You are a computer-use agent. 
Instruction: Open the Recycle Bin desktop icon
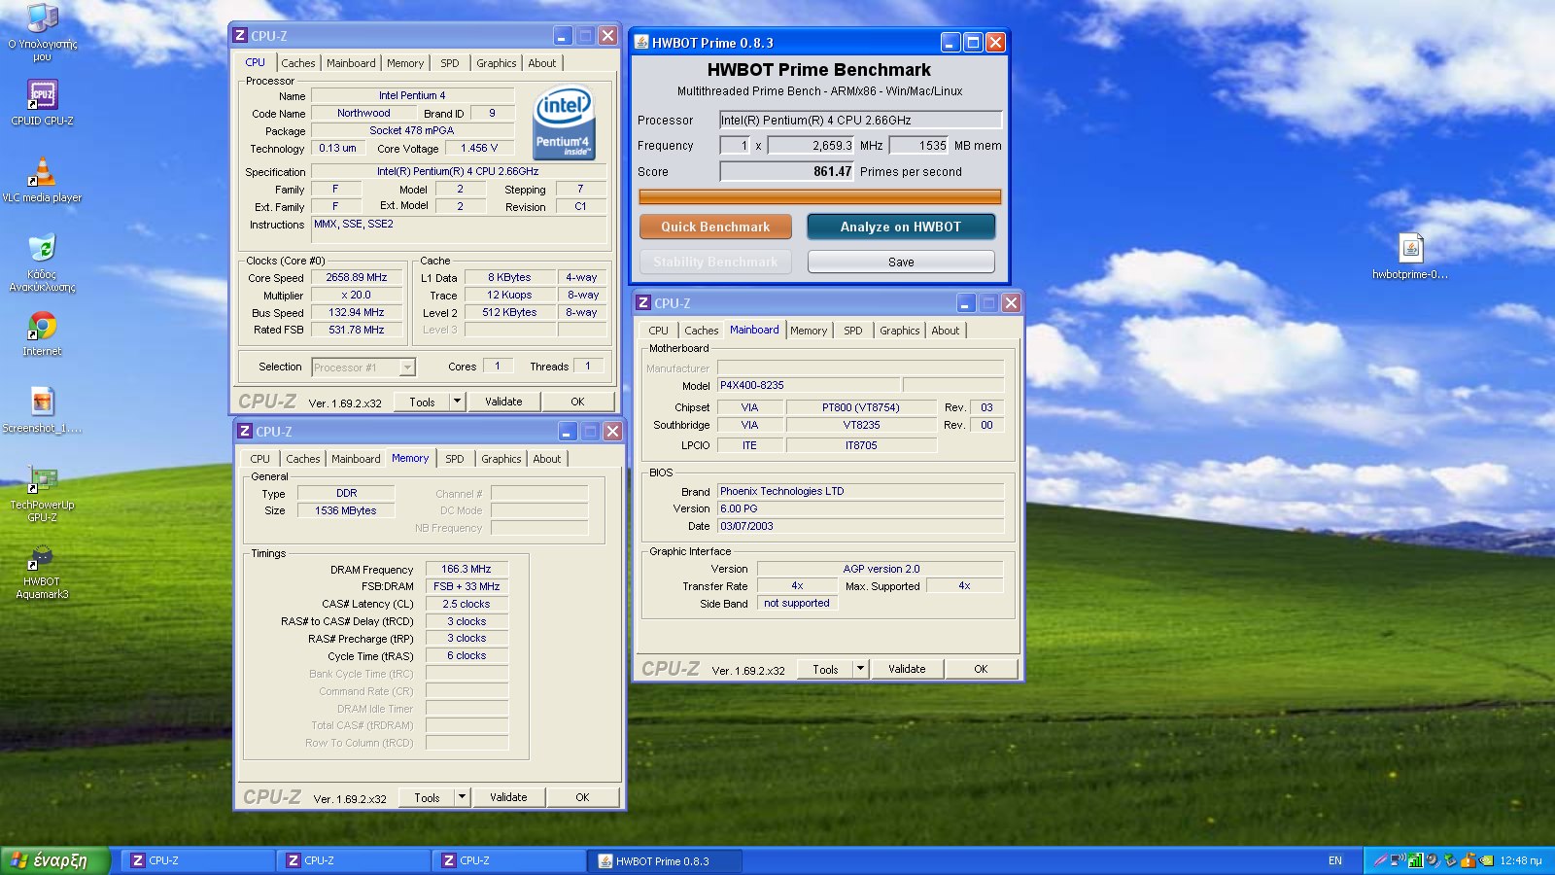click(x=43, y=249)
